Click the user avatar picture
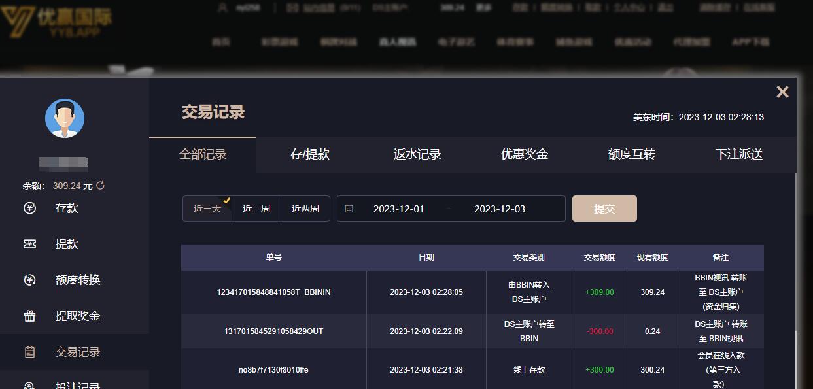 point(65,118)
